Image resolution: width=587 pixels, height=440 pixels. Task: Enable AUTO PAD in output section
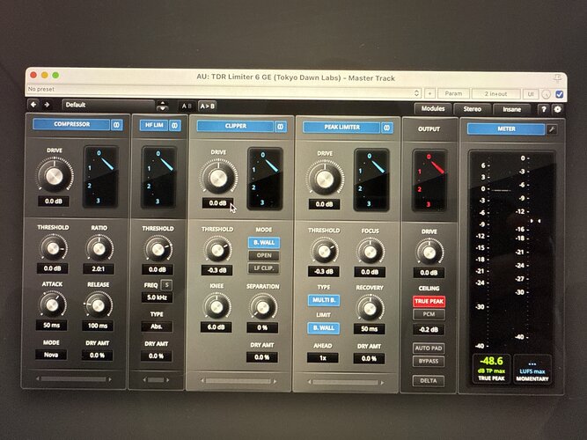coord(429,348)
